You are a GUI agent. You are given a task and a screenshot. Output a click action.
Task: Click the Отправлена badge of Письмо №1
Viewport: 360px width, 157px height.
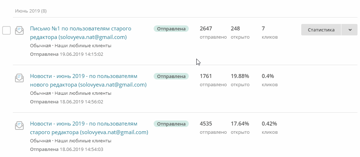[171, 29]
